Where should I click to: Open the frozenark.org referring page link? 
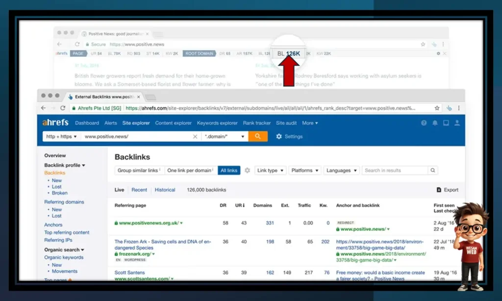point(135,254)
